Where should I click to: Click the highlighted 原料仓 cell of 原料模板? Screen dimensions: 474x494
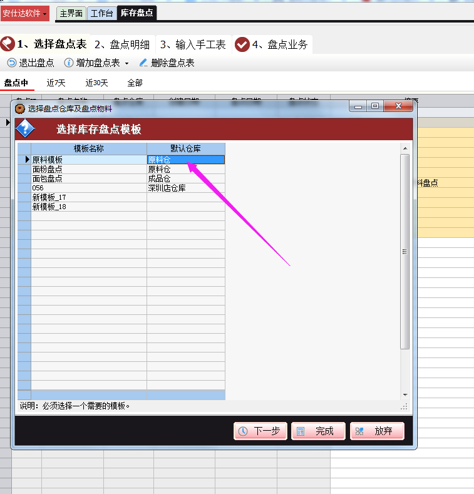click(x=186, y=160)
